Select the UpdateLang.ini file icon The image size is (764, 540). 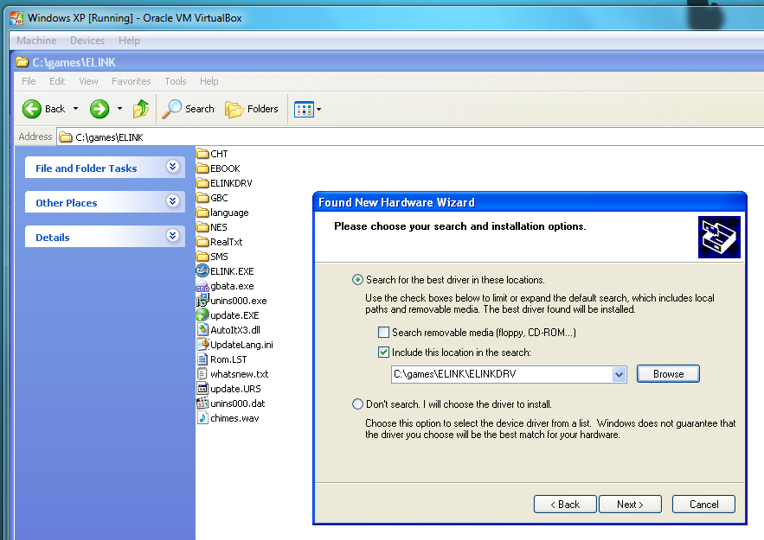tap(202, 345)
